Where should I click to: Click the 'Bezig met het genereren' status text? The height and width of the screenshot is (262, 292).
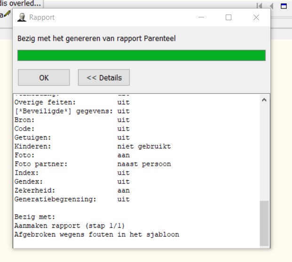[x=96, y=39]
